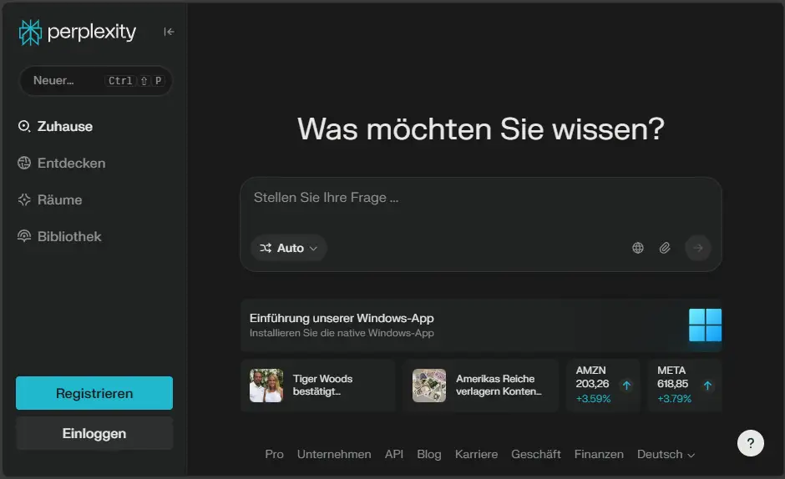Open the Tiger Woods bestätigt news card
The image size is (785, 479).
pyautogui.click(x=318, y=386)
